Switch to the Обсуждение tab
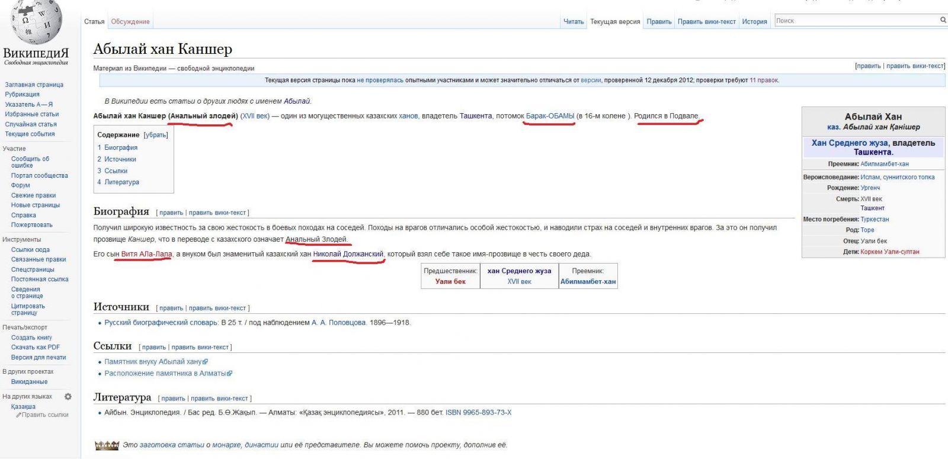This screenshot has width=948, height=459. (130, 22)
